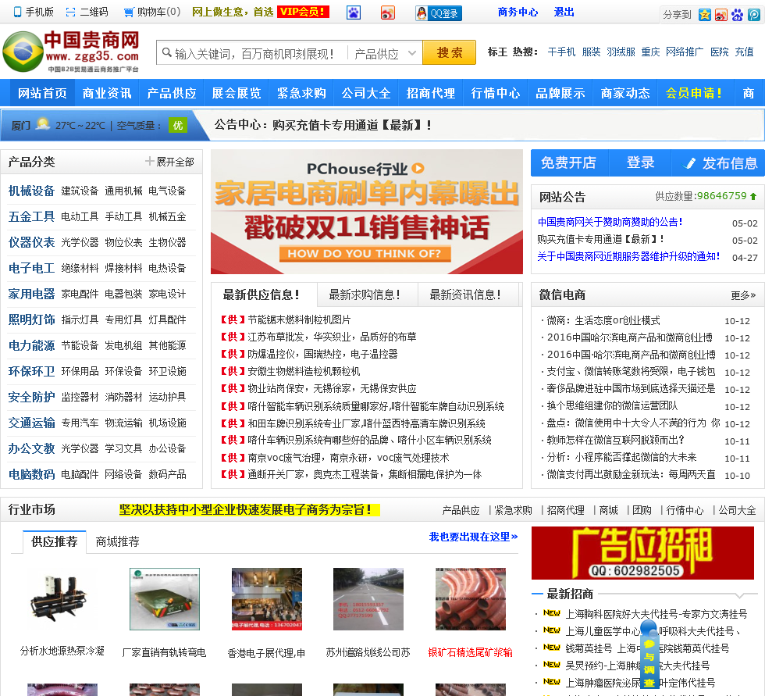This screenshot has height=696, width=765.
Task: Open notice 购买充值卡专用通道【最新】! in 公告中心
Action: click(x=352, y=126)
